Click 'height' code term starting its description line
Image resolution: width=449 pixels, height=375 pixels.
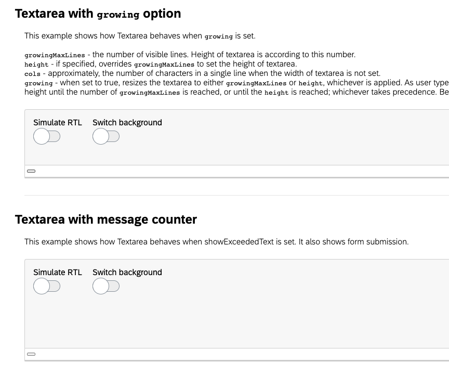click(x=36, y=64)
